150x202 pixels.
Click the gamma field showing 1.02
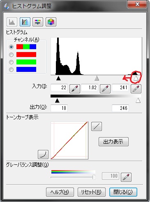tap(90, 88)
